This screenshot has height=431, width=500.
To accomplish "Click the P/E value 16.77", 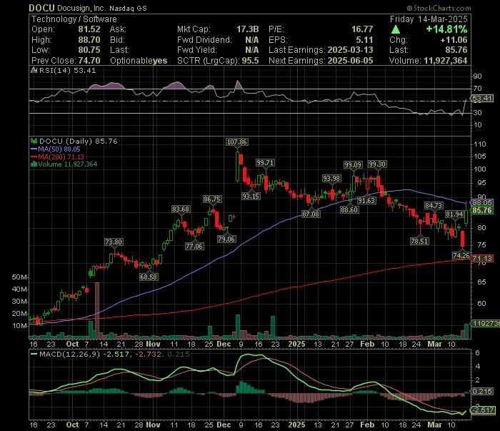I will [362, 29].
